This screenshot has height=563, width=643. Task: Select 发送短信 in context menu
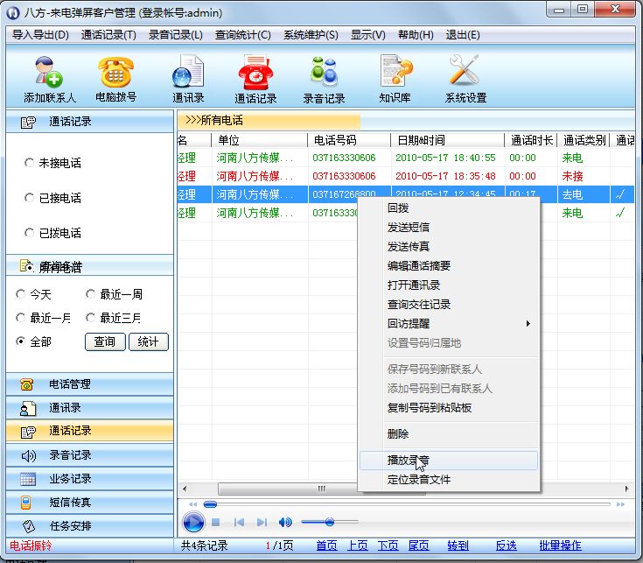tap(409, 228)
